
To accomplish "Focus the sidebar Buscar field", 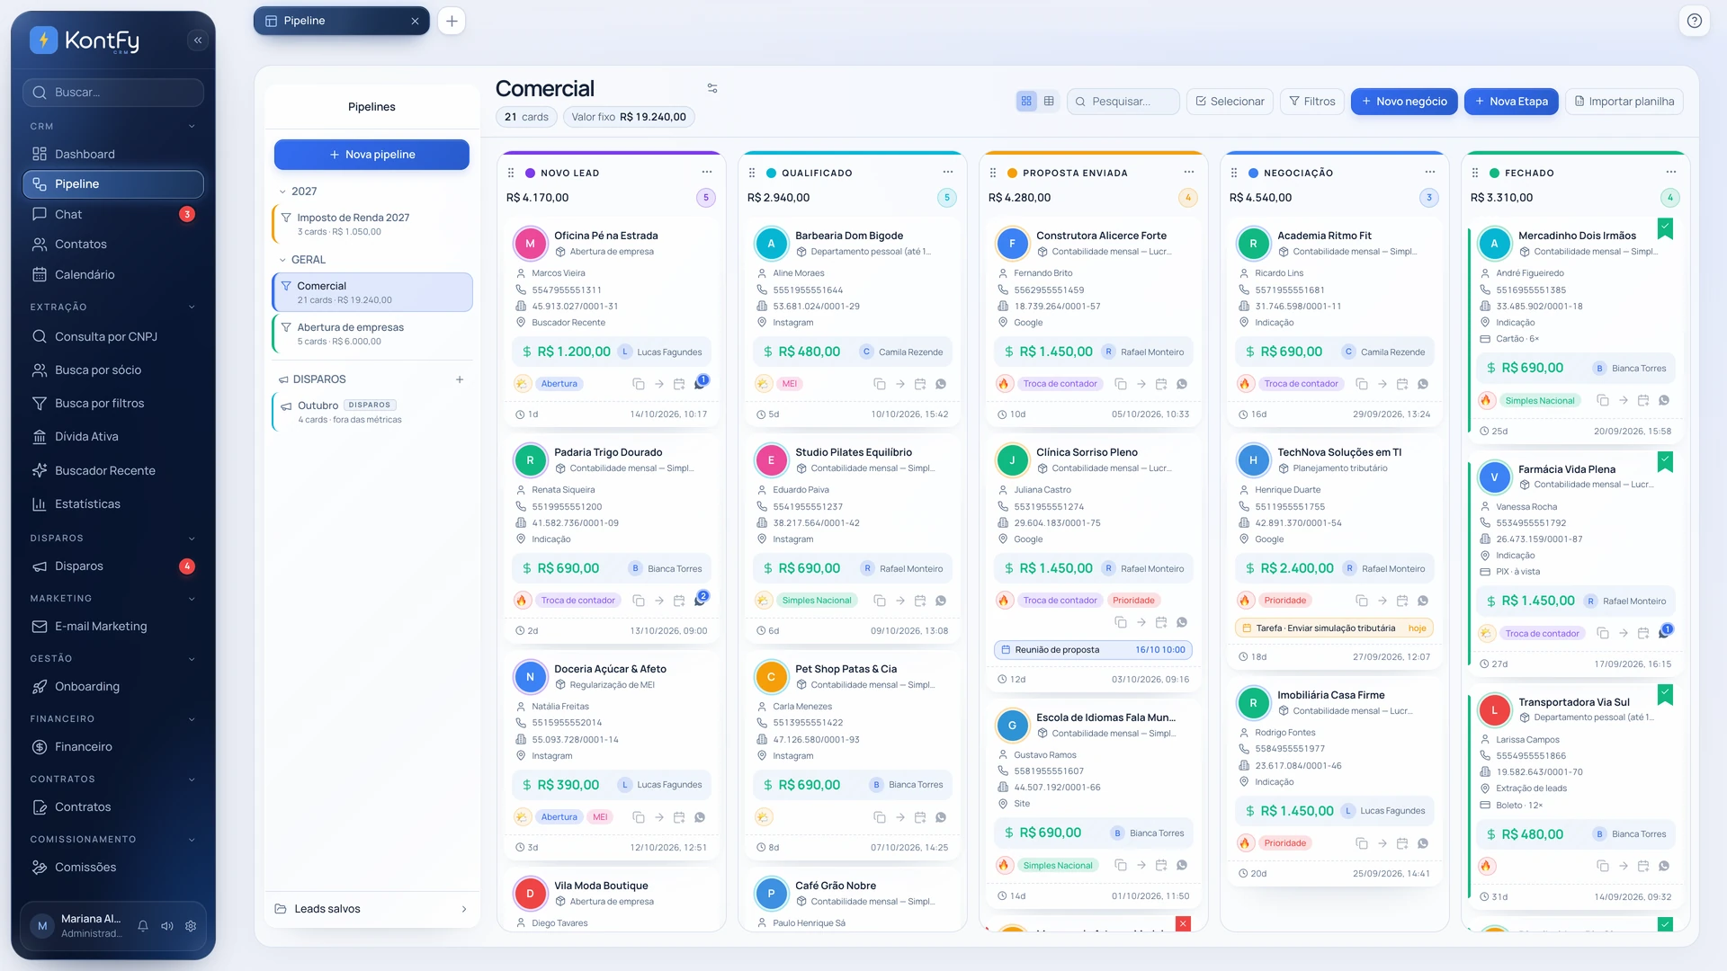I will pos(113,93).
